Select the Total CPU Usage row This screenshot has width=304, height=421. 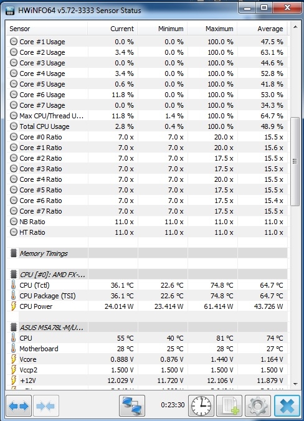tap(146, 126)
